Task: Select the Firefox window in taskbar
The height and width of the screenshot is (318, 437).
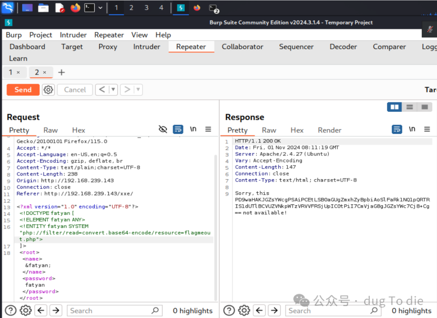Action: (197, 8)
